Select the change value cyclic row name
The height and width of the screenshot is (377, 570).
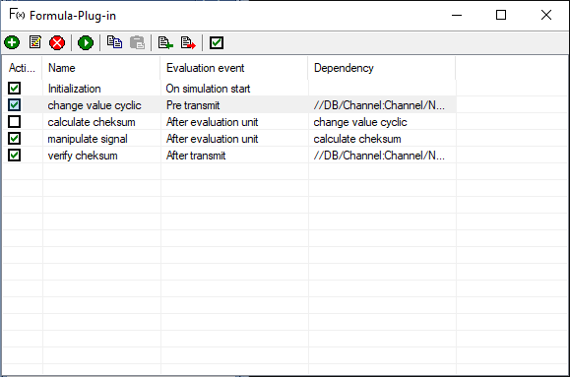point(95,105)
